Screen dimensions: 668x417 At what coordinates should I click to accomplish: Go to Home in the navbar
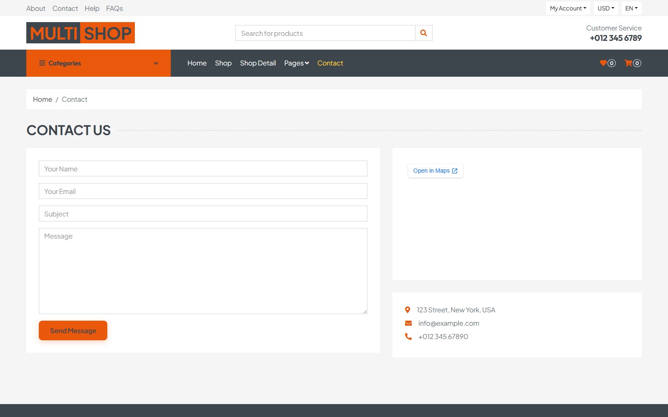click(197, 63)
